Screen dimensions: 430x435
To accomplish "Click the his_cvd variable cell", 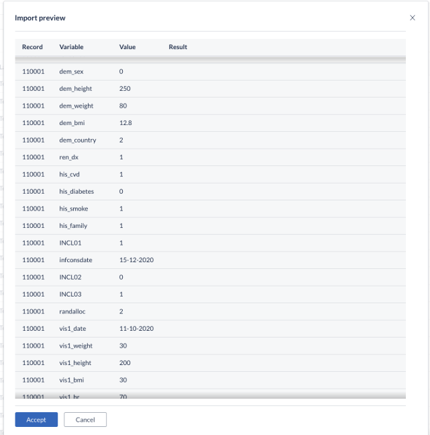I will point(69,175).
